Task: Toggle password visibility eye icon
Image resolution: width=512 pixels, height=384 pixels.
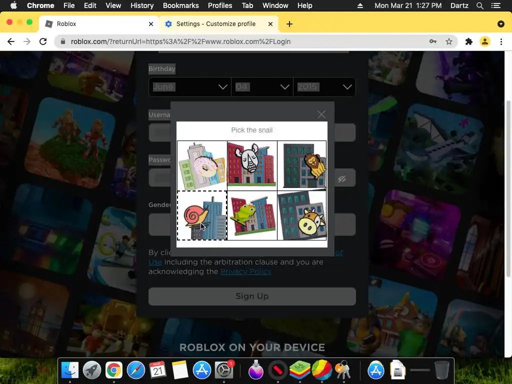Action: click(342, 178)
